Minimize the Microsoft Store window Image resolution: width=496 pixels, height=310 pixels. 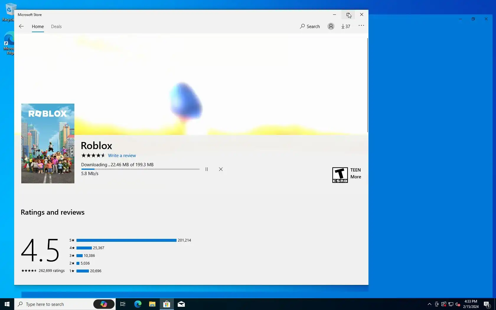pyautogui.click(x=335, y=14)
